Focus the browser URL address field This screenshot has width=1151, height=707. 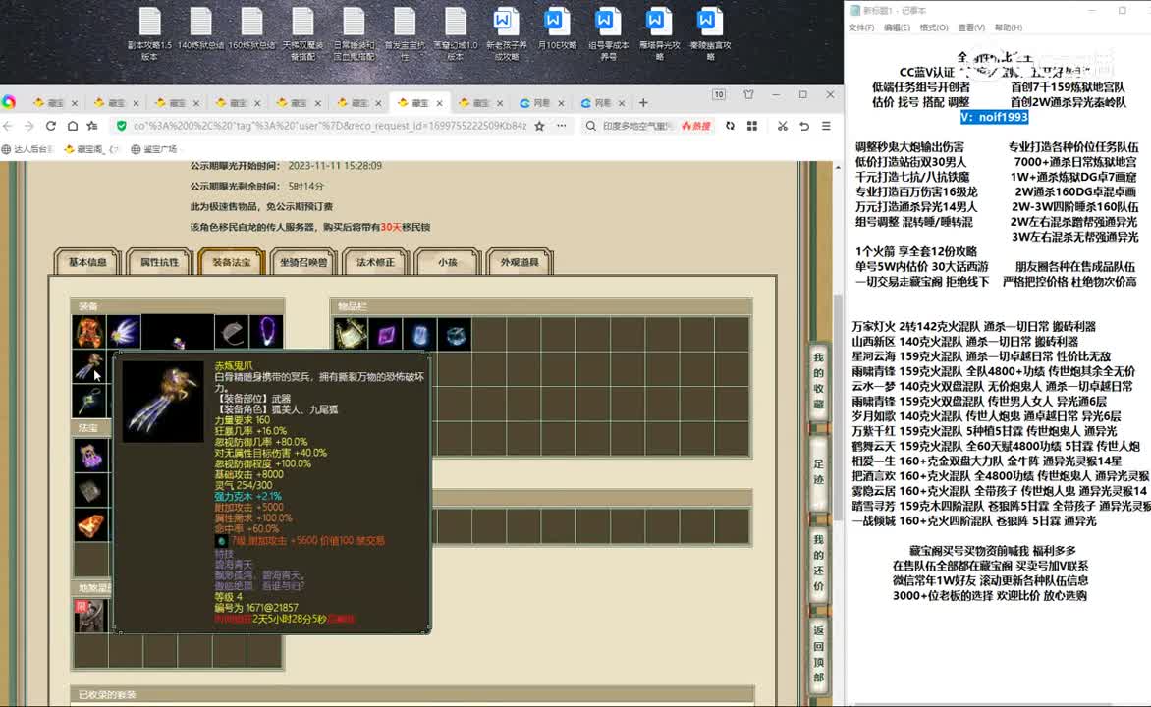(330, 127)
